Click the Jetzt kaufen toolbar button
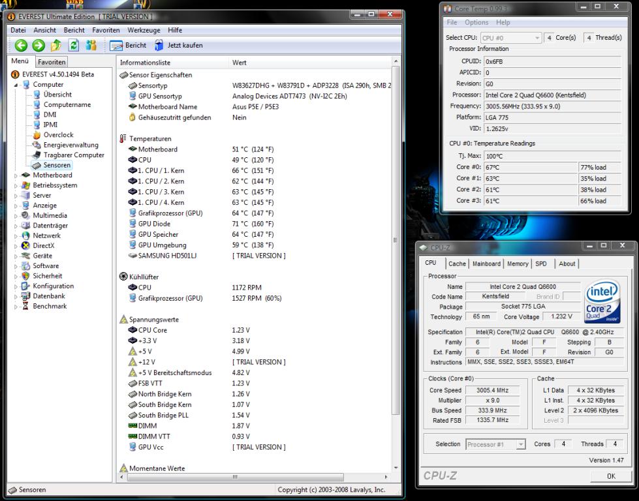The image size is (639, 501). tap(178, 45)
